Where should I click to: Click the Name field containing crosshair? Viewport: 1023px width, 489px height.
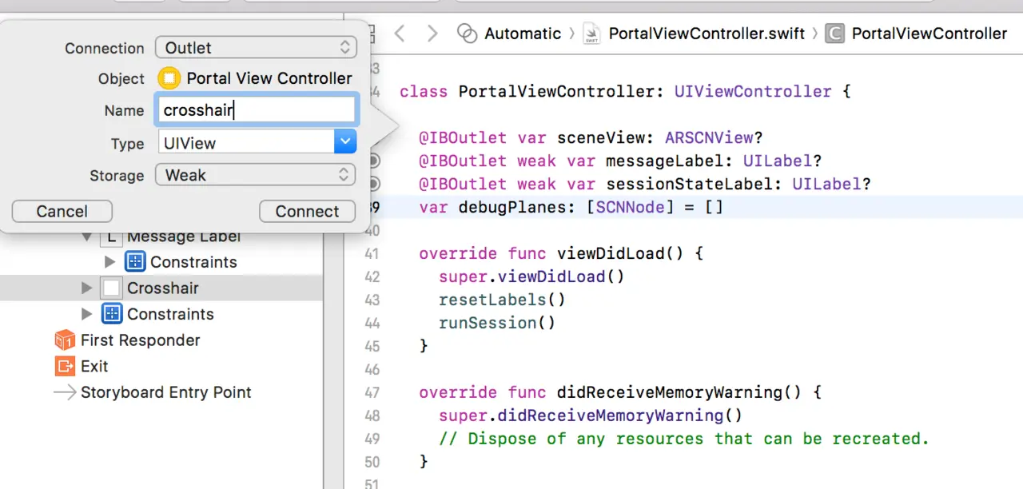click(x=256, y=110)
